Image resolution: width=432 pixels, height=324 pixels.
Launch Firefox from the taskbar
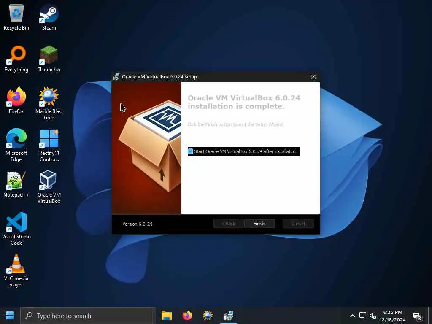pyautogui.click(x=187, y=316)
